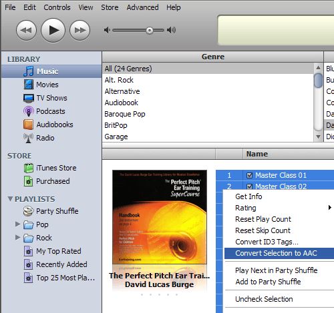Viewport: 334px width, 313px height.
Task: Open the Edit menu
Action: coord(29,7)
